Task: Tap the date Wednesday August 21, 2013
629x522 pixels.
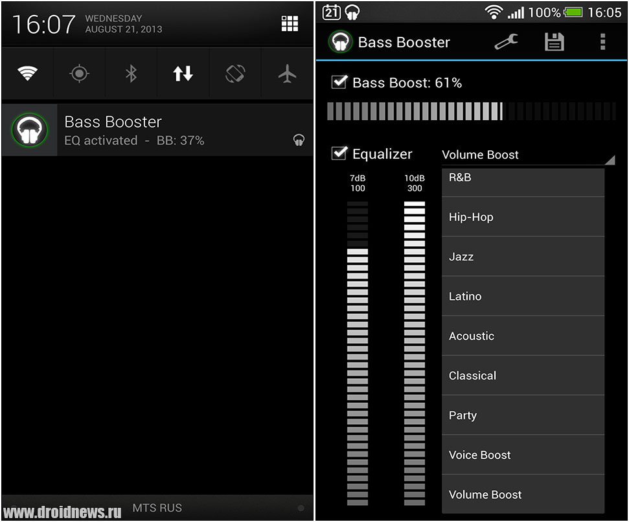Action: tap(124, 24)
